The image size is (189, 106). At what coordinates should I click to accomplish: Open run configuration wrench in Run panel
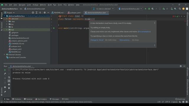[5, 74]
